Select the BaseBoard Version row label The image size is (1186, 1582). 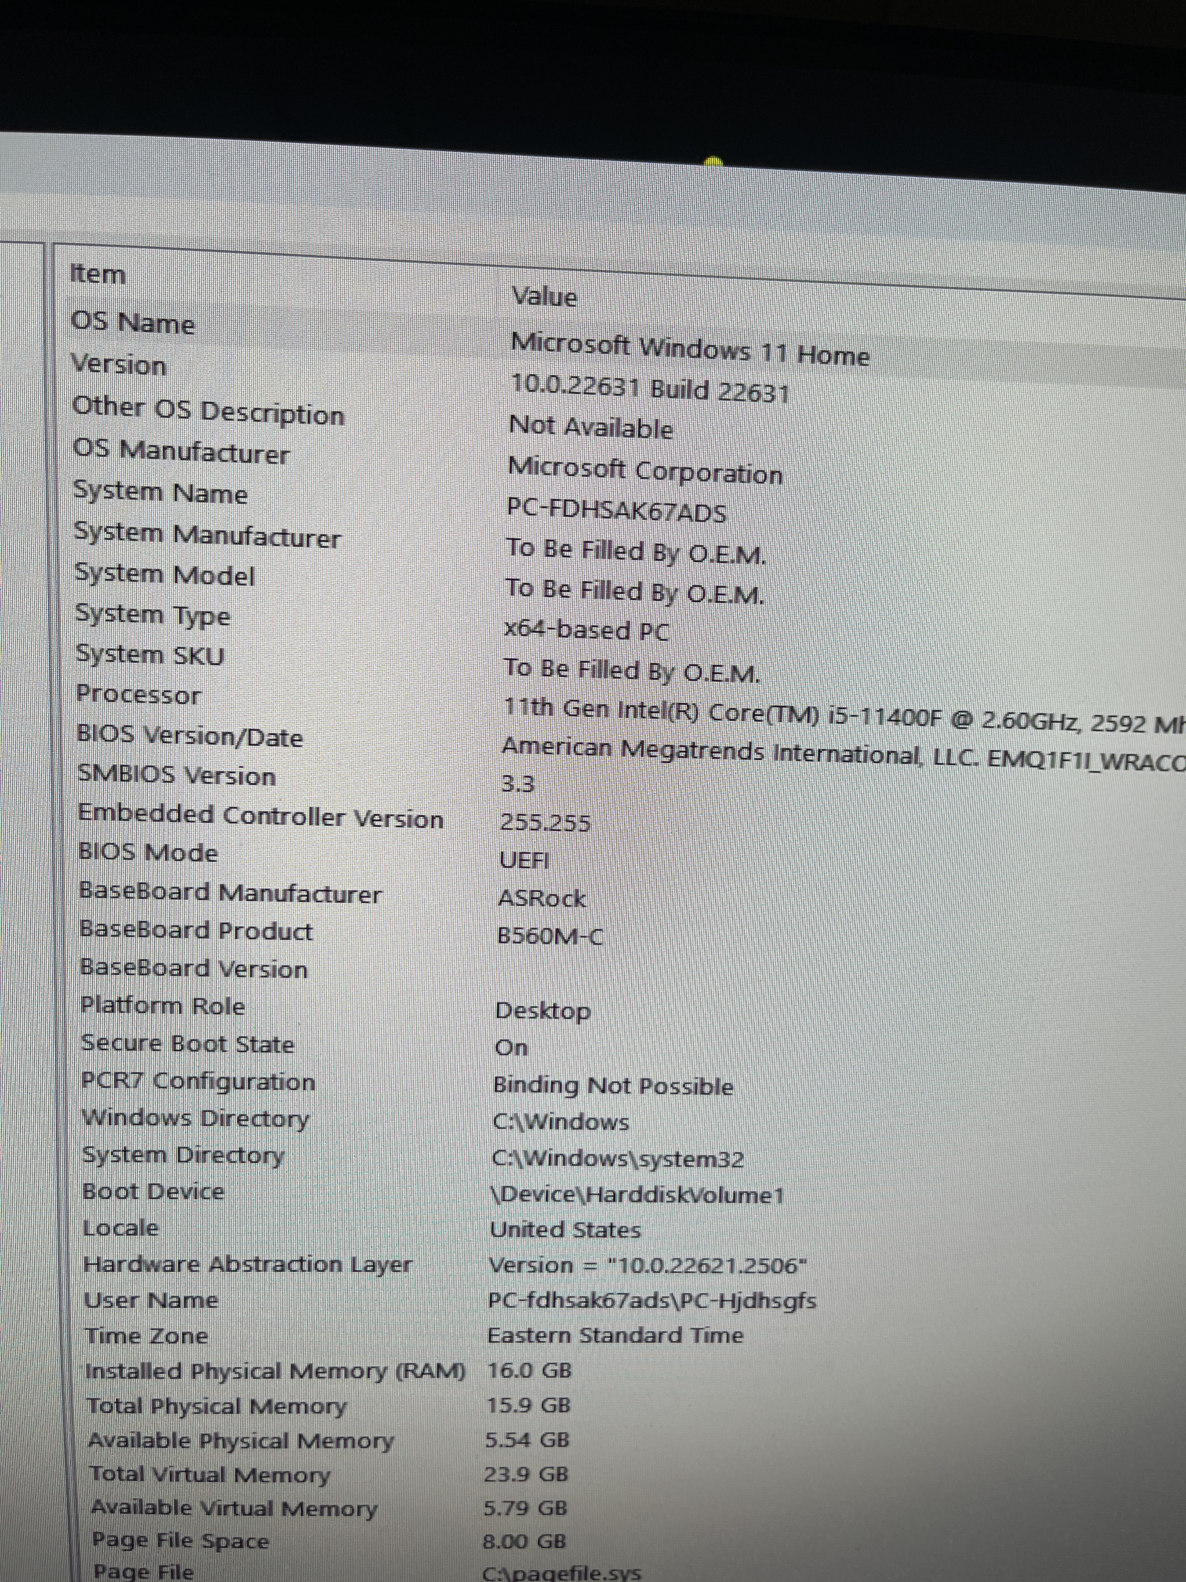[x=194, y=968]
